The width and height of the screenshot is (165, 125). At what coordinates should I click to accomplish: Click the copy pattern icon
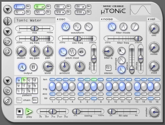(x=7, y=91)
